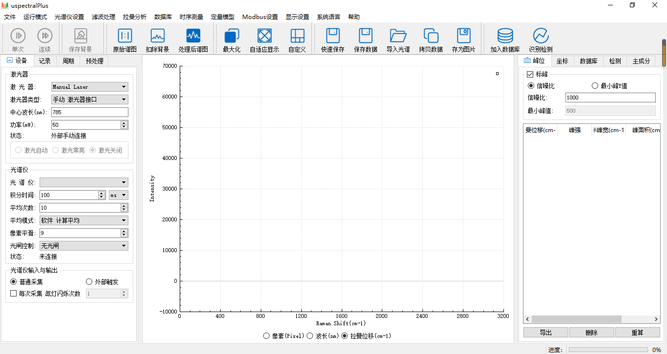The width and height of the screenshot is (667, 354).
Task: Click the 最大化 chart icon
Action: 231,36
